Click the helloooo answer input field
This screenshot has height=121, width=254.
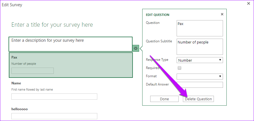[54, 116]
